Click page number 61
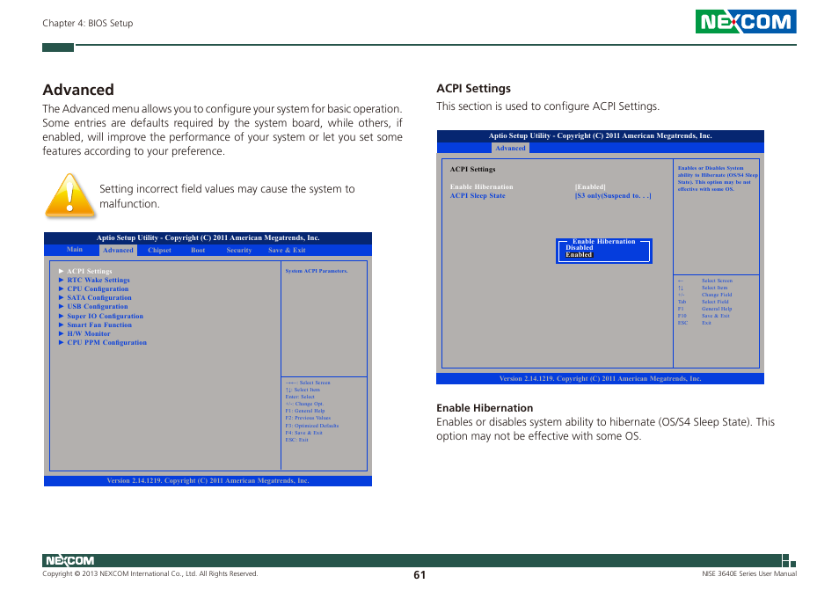The image size is (839, 591). point(419,575)
